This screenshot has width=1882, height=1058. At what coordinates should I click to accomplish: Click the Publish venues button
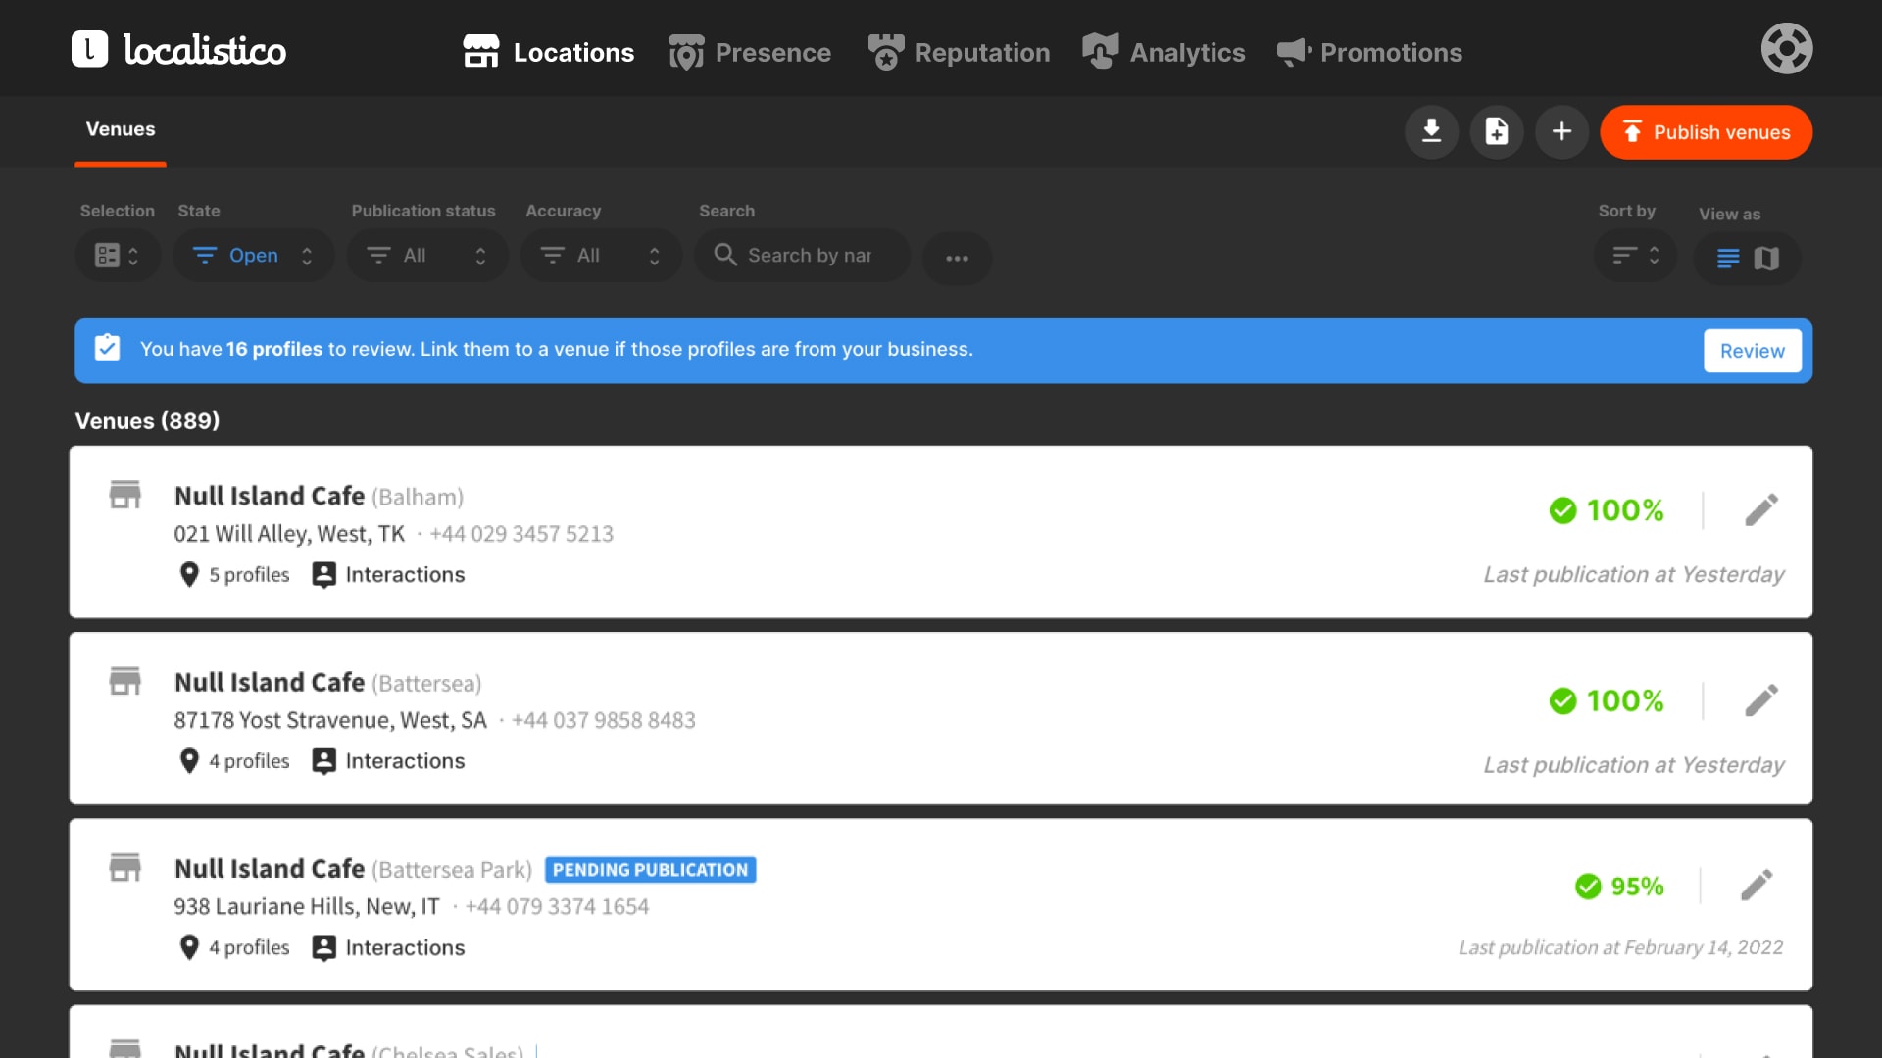[1706, 132]
